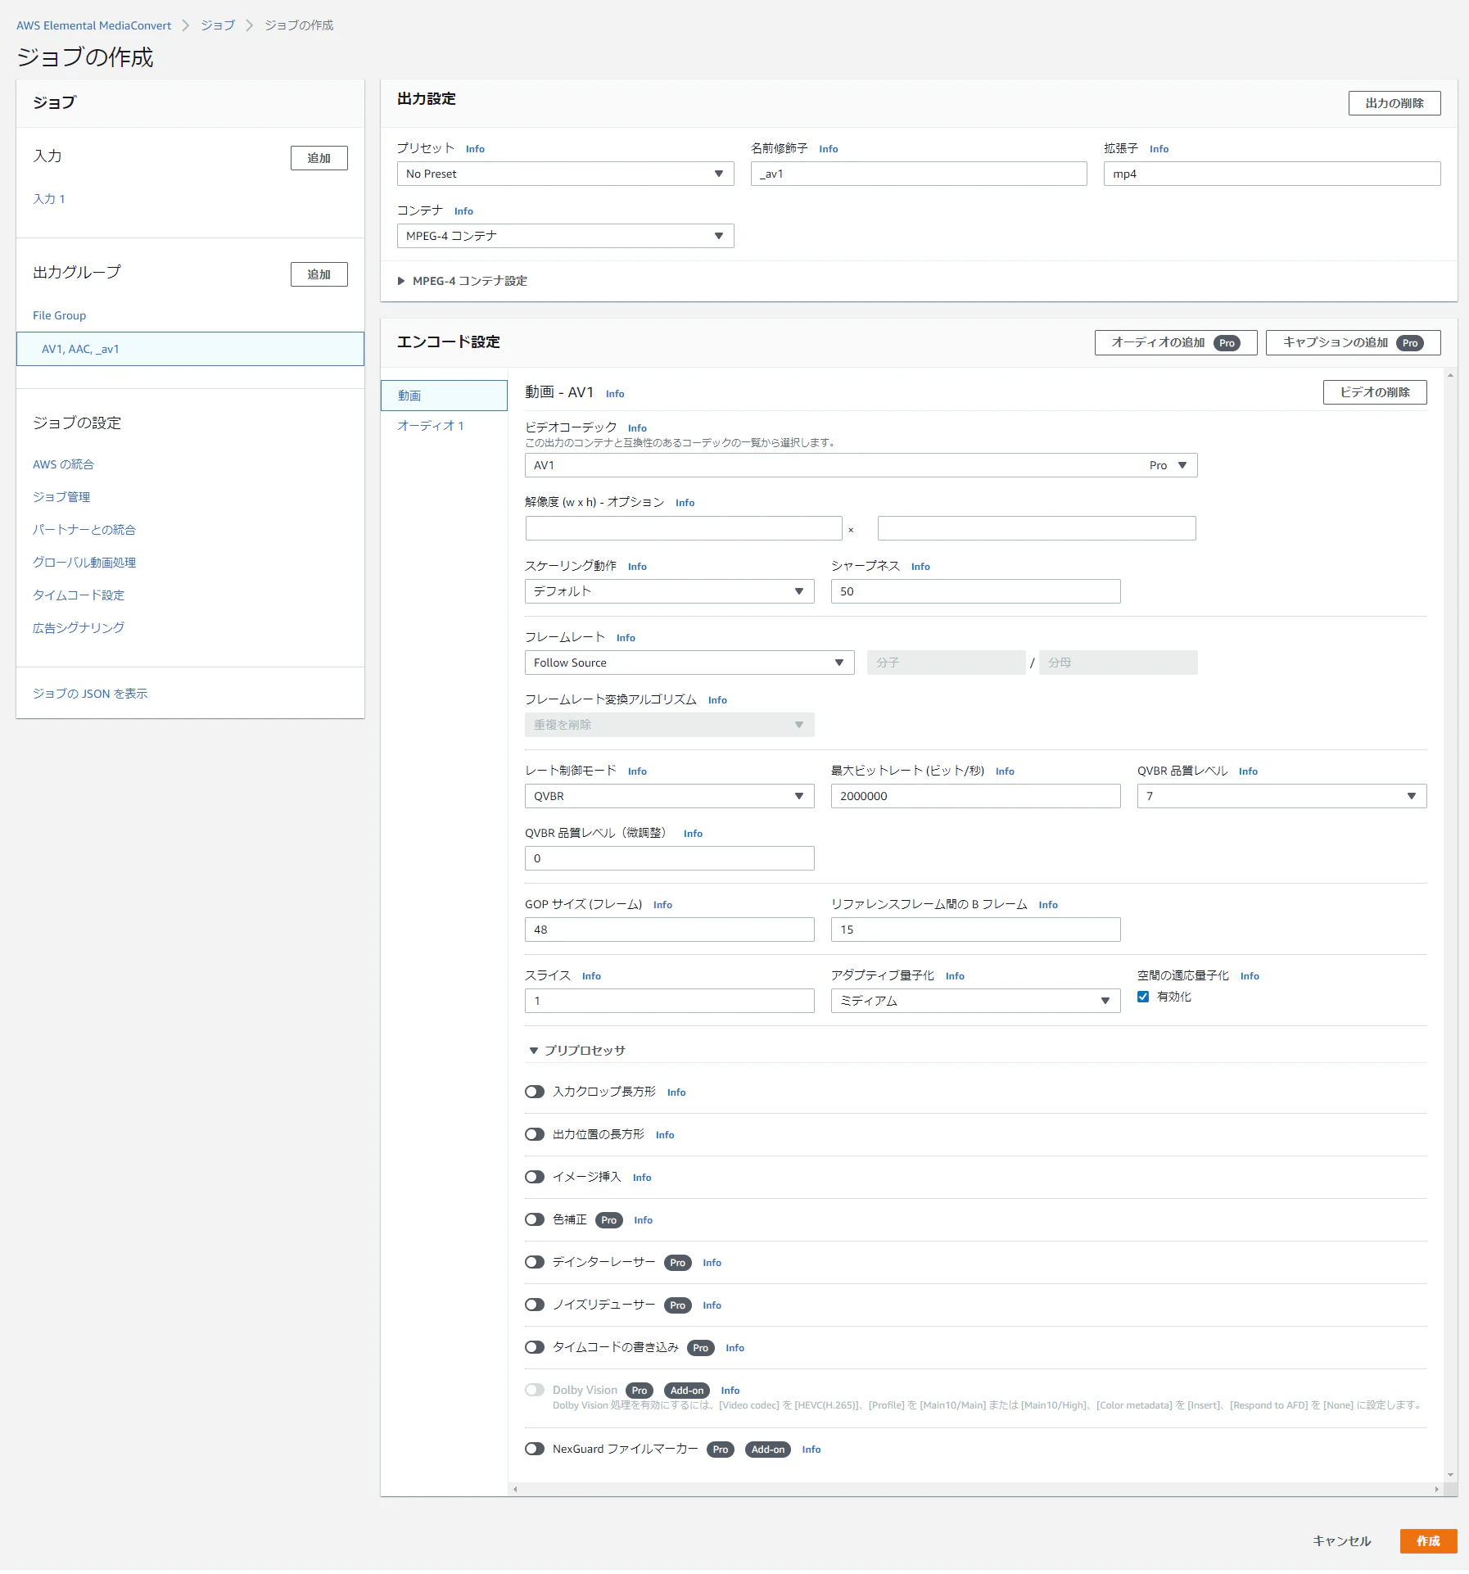Click Info icon beside ビデオコーデック
The width and height of the screenshot is (1469, 1574).
pyautogui.click(x=637, y=428)
